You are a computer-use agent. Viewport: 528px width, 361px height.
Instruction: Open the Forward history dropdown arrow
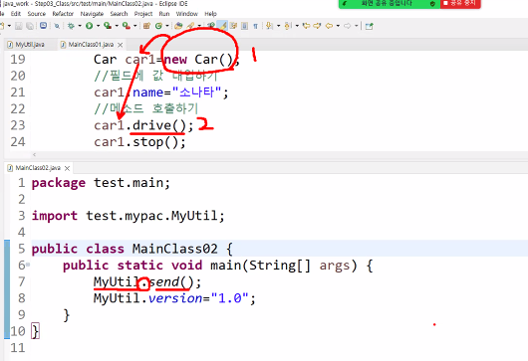pos(356,26)
